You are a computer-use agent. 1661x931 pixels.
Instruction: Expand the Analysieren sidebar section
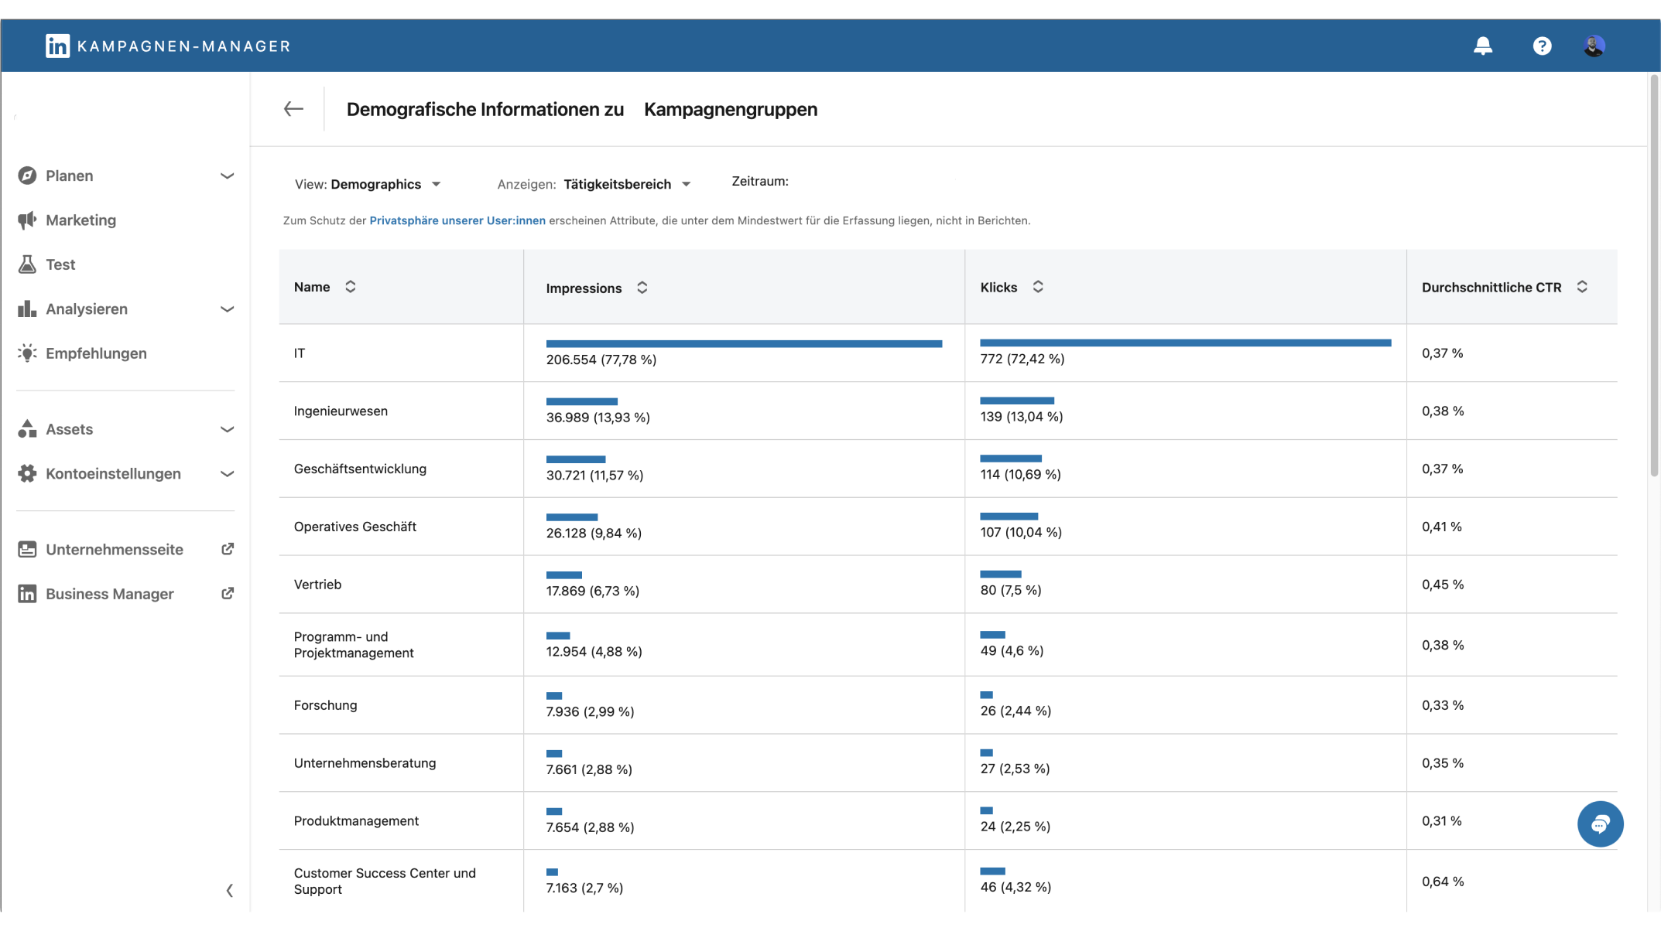coord(227,309)
